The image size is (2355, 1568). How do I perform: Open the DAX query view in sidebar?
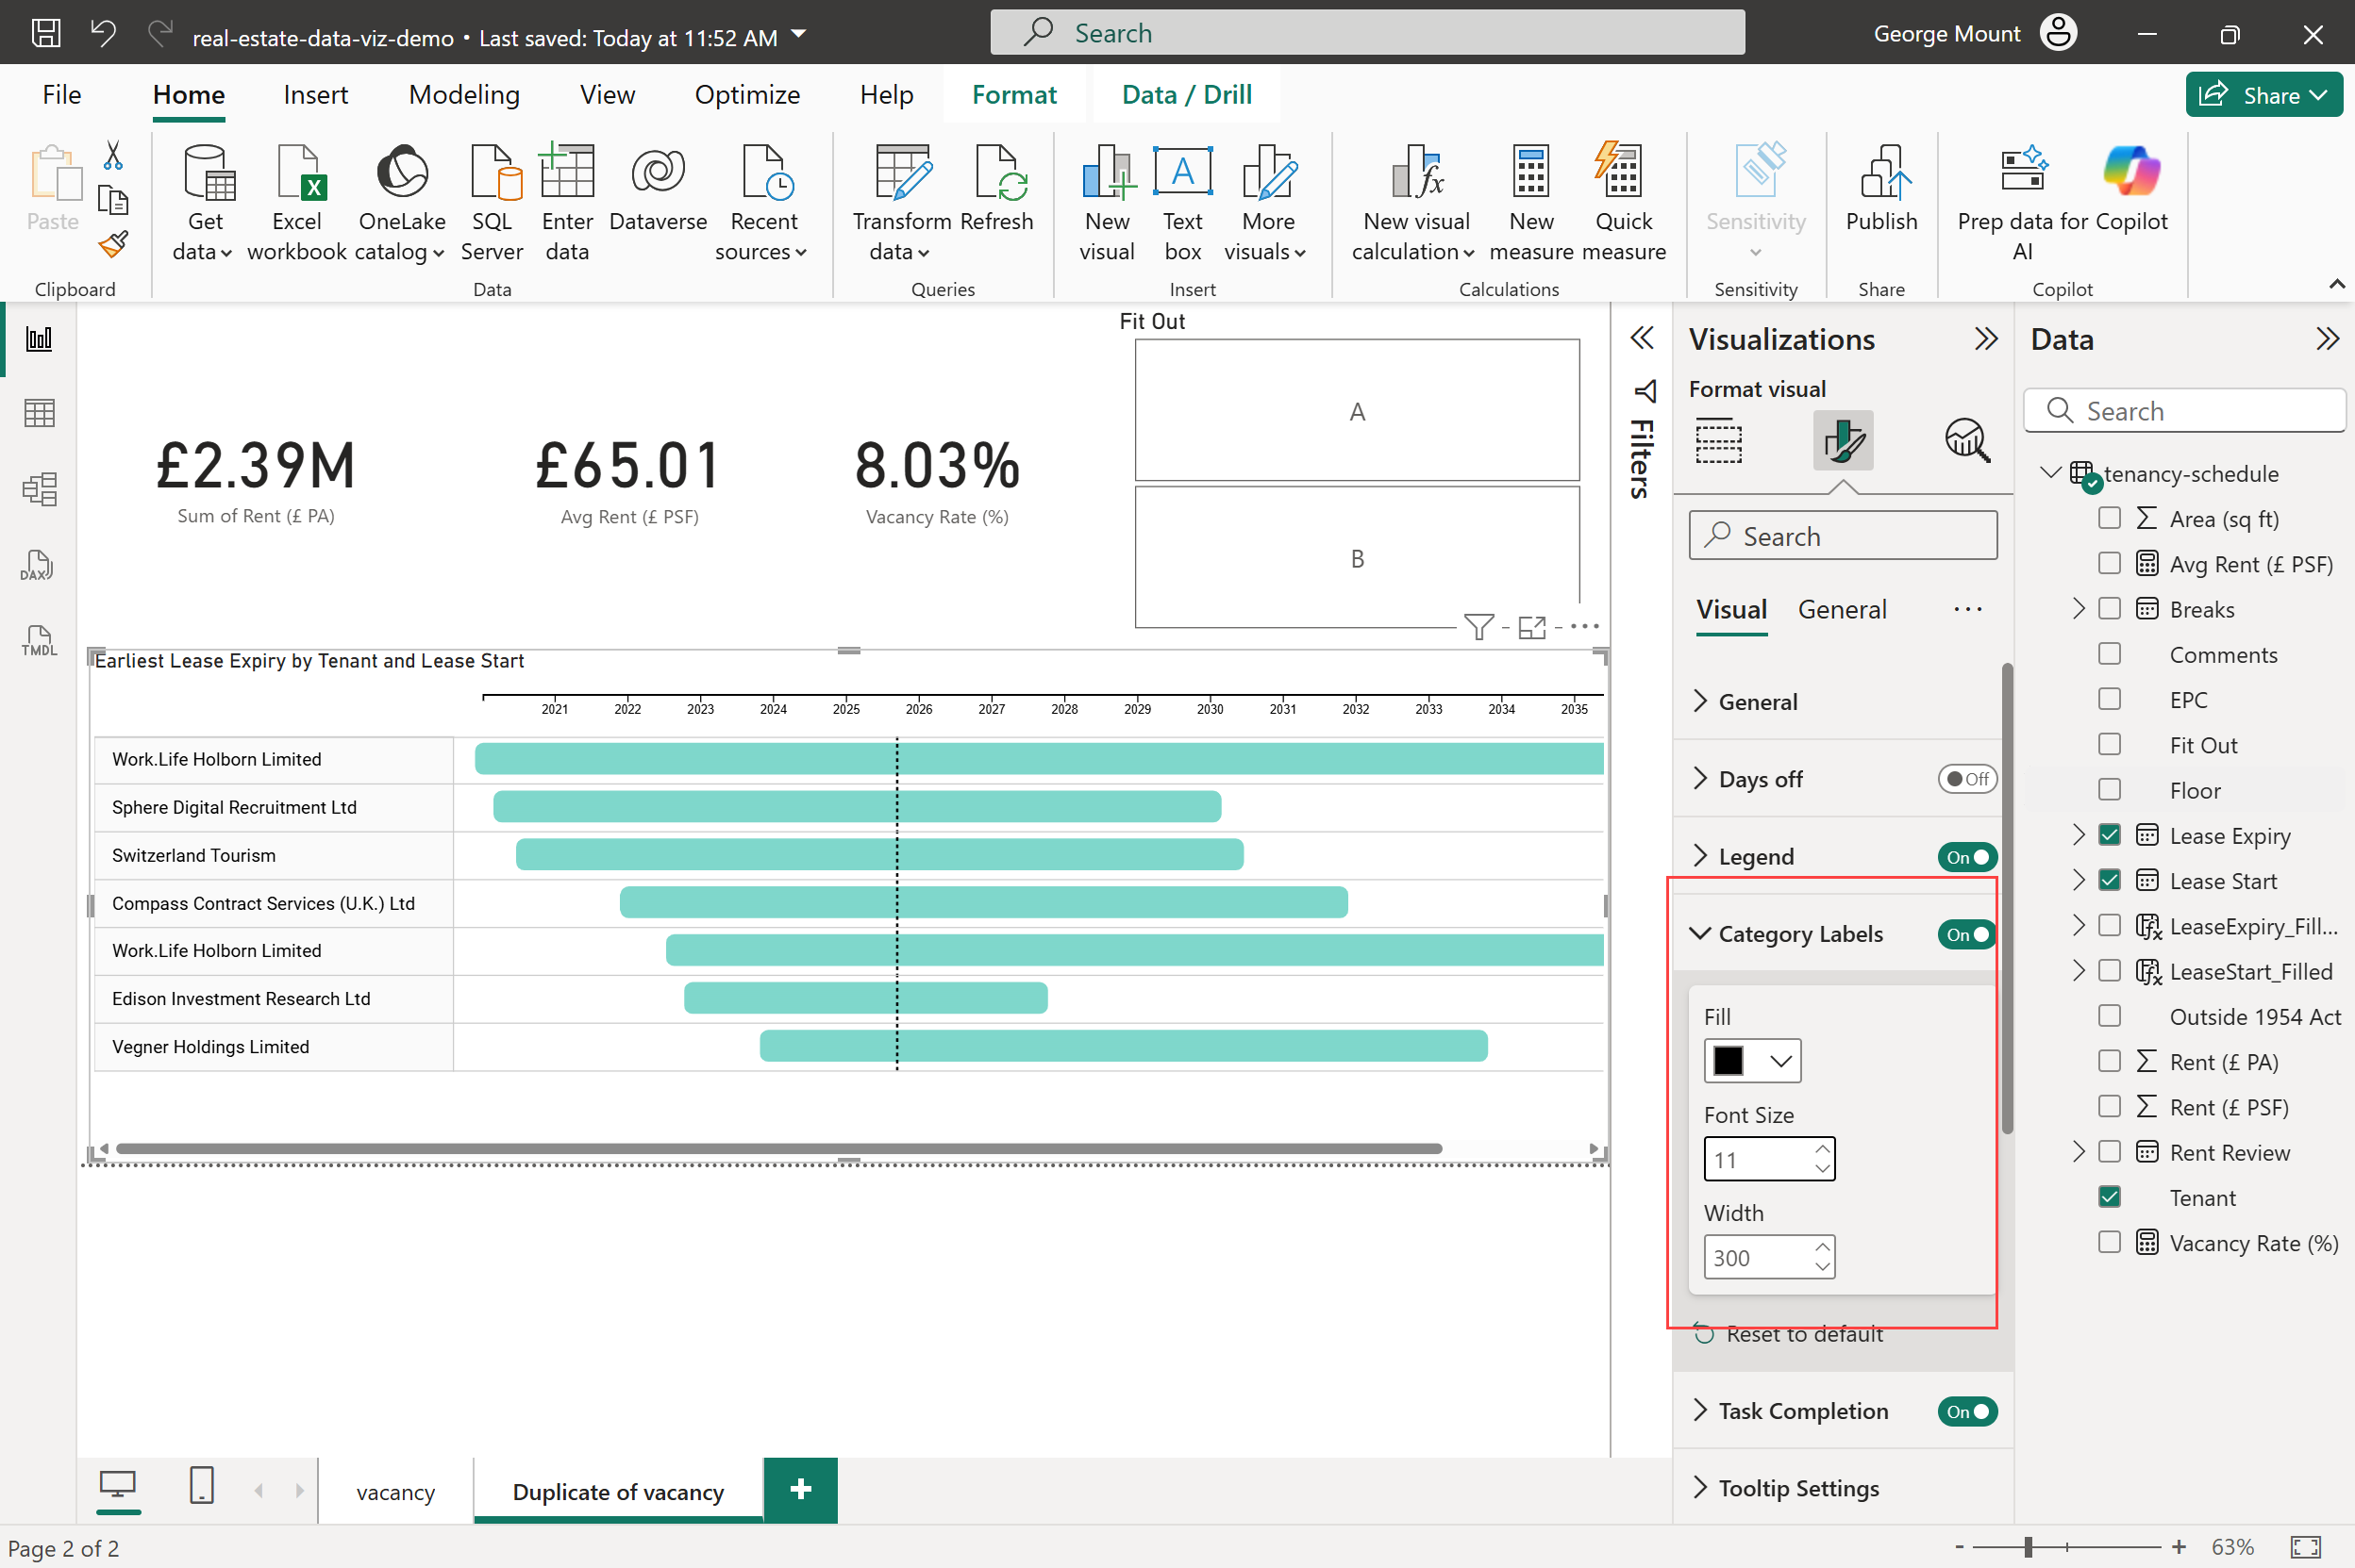pos(38,566)
